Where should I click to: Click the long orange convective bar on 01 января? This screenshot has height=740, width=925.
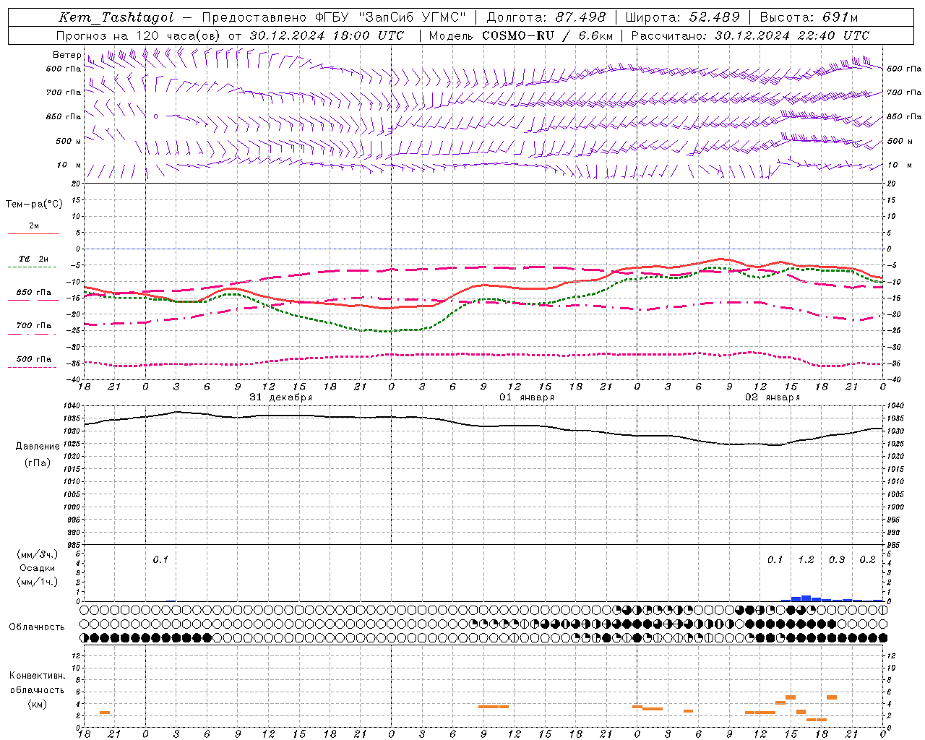coord(494,707)
